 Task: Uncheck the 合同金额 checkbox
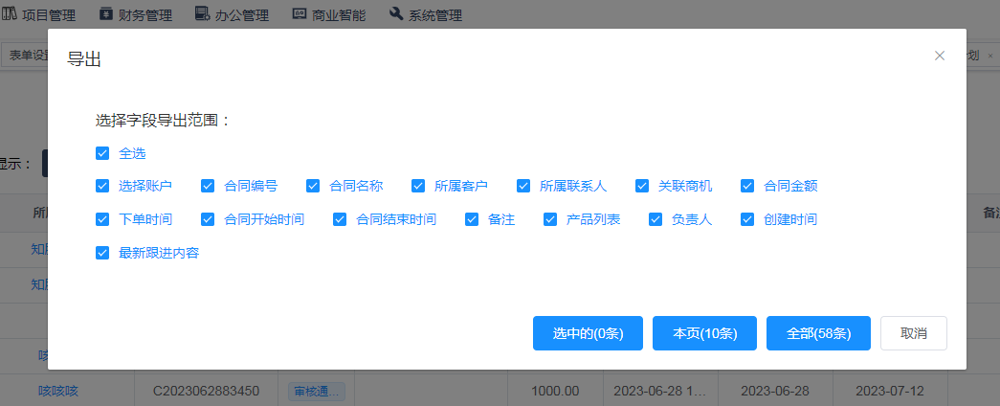coord(747,186)
